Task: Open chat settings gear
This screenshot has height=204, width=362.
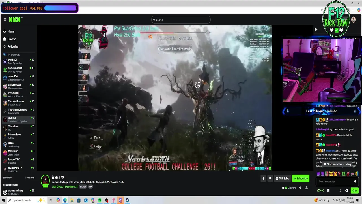Action: click(341, 191)
